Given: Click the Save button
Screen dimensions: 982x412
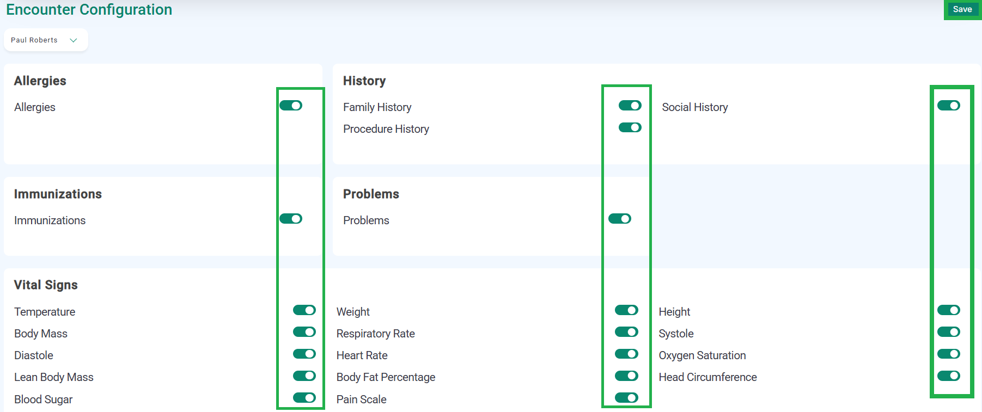Looking at the screenshot, I should 962,9.
